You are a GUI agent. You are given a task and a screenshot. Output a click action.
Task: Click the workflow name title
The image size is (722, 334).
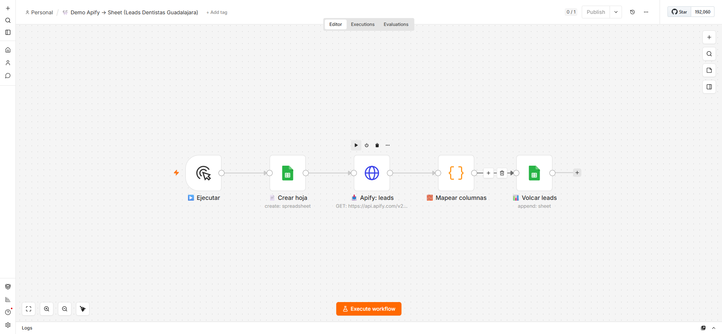pyautogui.click(x=134, y=12)
